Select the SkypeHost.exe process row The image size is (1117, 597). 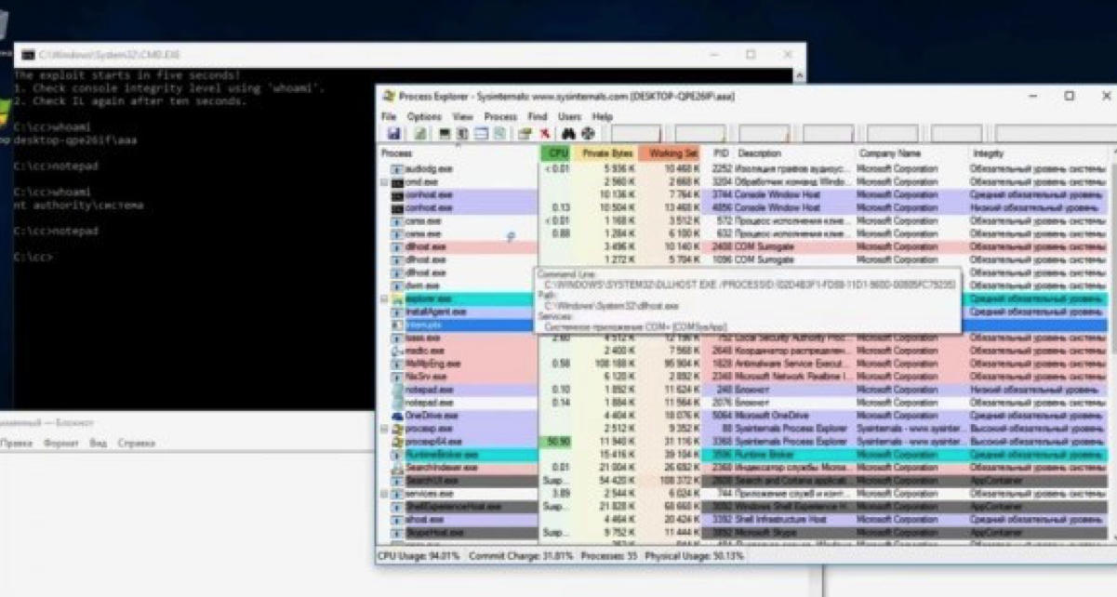pos(744,533)
